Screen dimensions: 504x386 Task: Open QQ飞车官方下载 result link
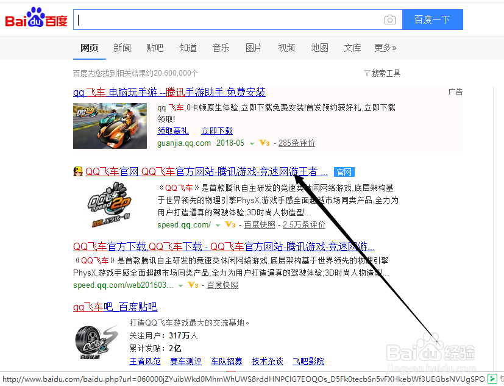pos(224,247)
